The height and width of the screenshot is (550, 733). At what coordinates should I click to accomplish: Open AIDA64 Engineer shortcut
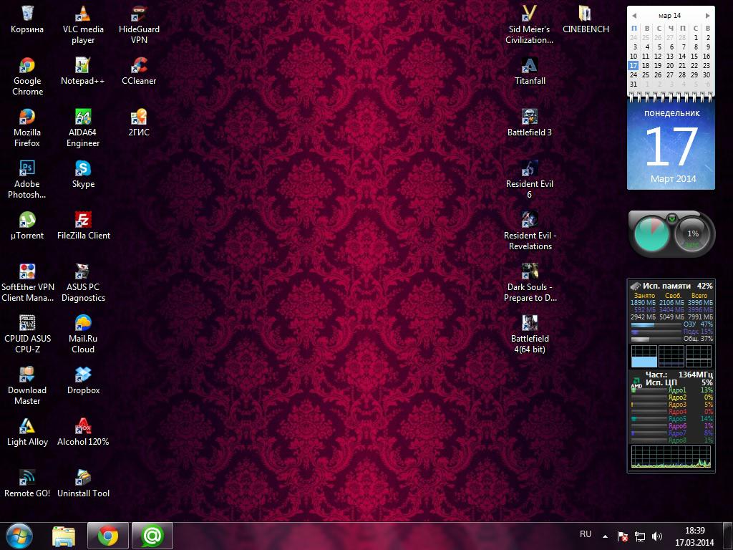pos(83,127)
